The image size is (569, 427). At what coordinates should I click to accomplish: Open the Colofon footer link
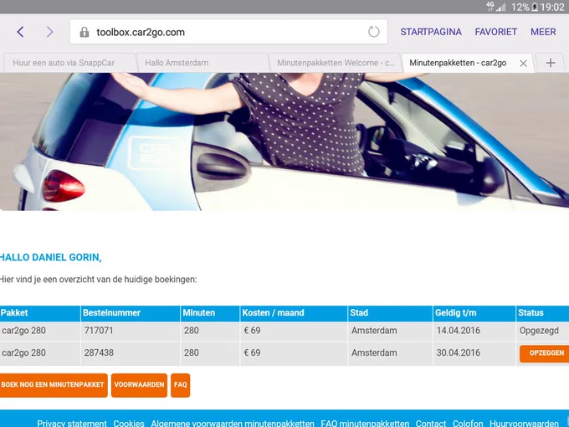pyautogui.click(x=468, y=423)
